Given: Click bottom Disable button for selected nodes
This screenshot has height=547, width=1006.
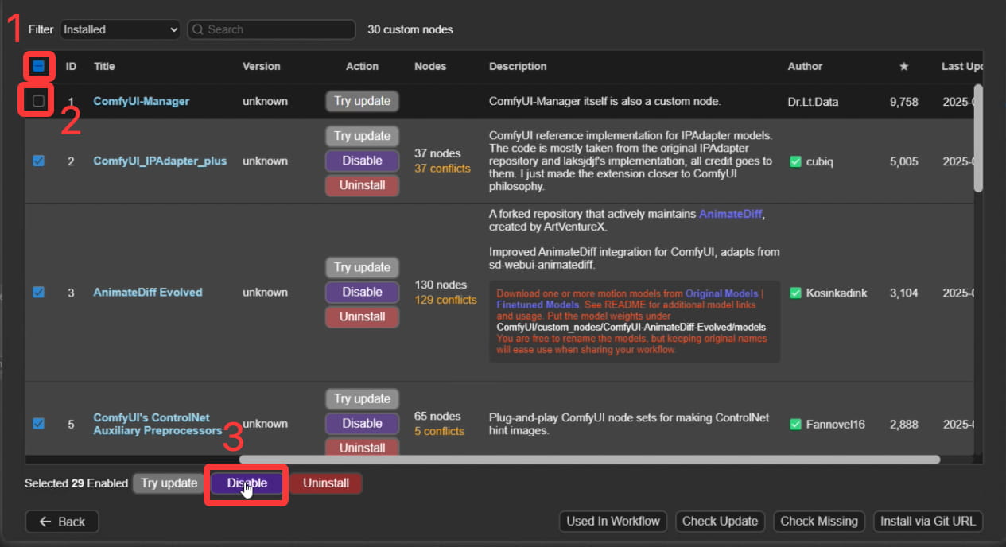Looking at the screenshot, I should pos(247,483).
